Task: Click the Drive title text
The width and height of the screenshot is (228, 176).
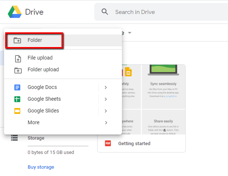Action: (x=34, y=12)
